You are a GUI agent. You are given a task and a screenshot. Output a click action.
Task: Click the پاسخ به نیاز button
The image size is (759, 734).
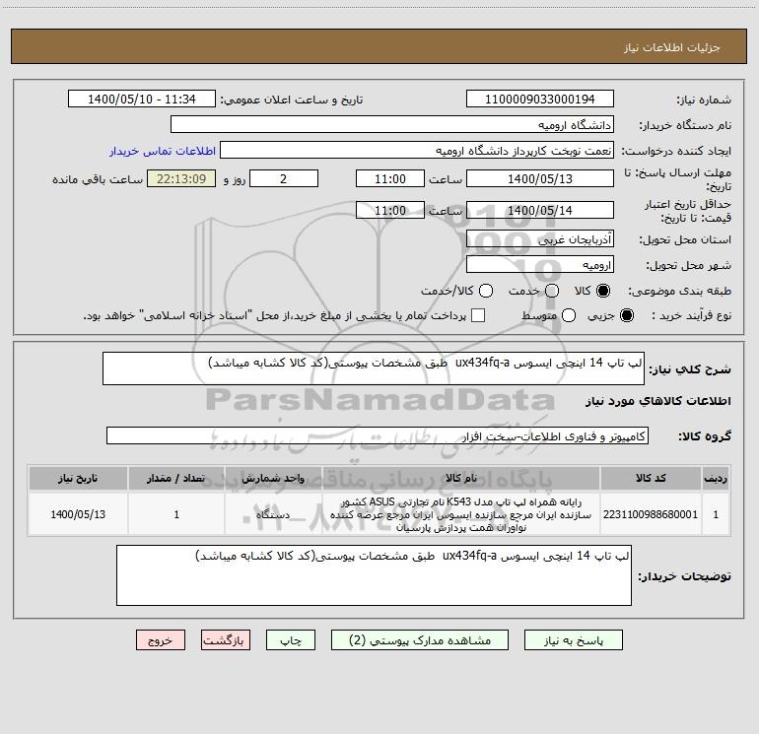pyautogui.click(x=573, y=640)
